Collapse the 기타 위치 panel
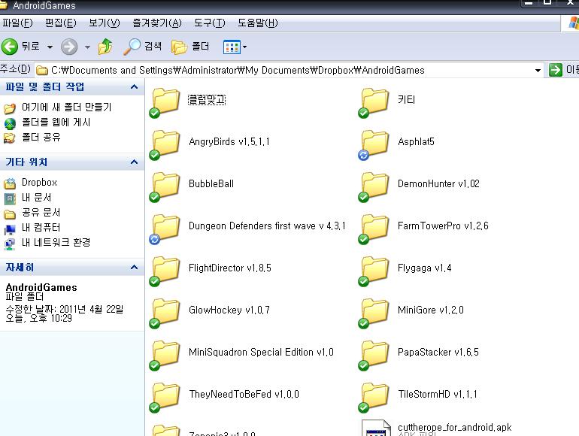 tap(134, 162)
